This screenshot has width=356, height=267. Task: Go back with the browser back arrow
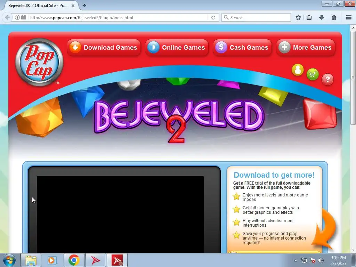[x=7, y=17]
